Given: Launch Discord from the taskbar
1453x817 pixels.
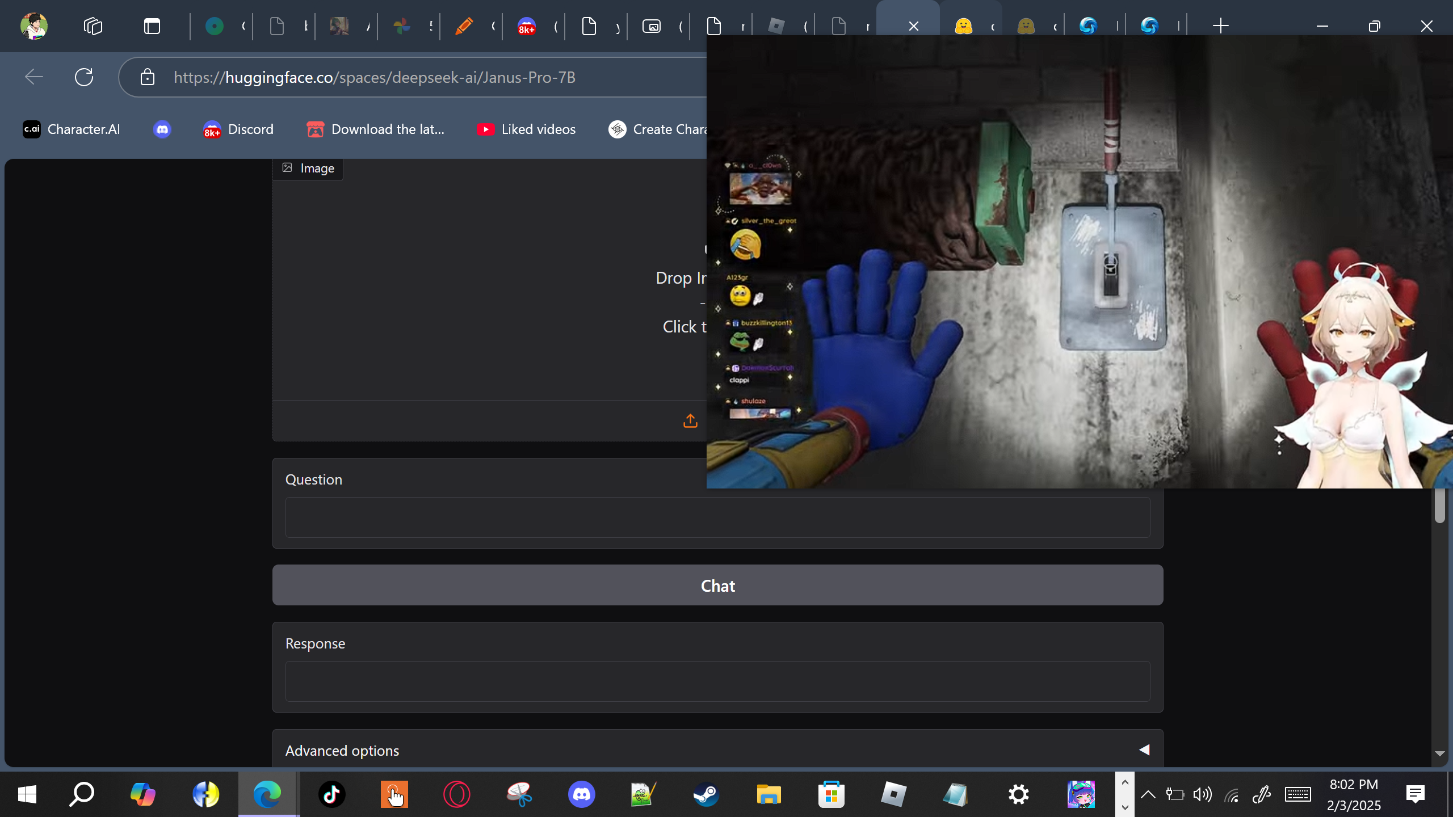Looking at the screenshot, I should 582,794.
